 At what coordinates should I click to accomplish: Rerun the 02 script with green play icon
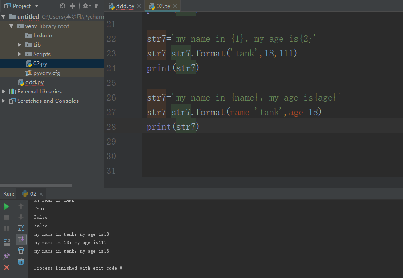(x=7, y=206)
